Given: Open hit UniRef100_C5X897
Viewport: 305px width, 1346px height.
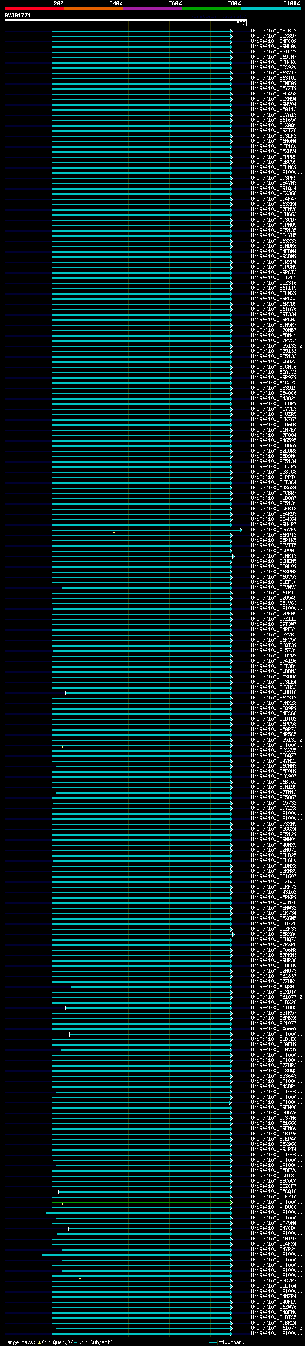Looking at the screenshot, I should tap(274, 36).
